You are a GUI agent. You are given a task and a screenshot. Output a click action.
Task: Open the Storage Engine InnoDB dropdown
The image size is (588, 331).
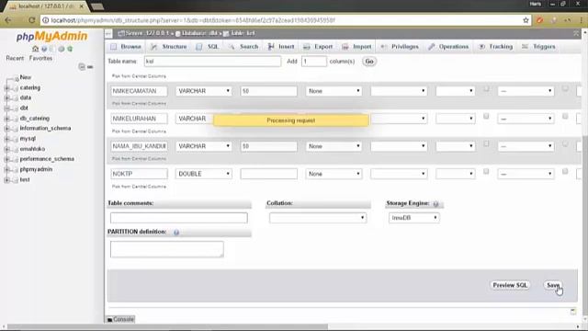point(414,218)
